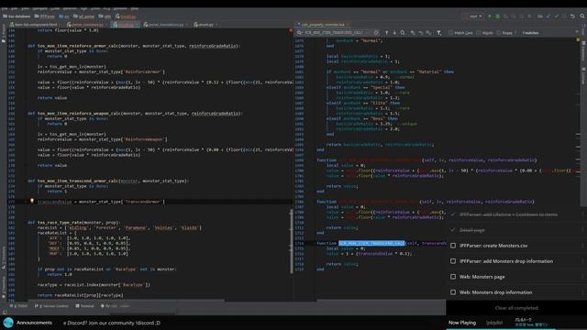Jump to next find occurrence (down arrow)
This screenshot has width=587, height=330.
(394, 33)
